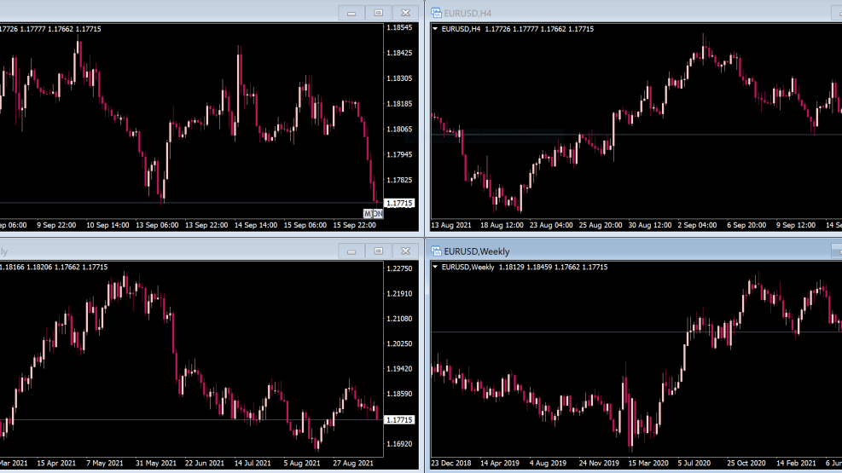The image size is (842, 473).
Task: Click the EURUSD,Weekly window chart icon
Action: click(436, 251)
